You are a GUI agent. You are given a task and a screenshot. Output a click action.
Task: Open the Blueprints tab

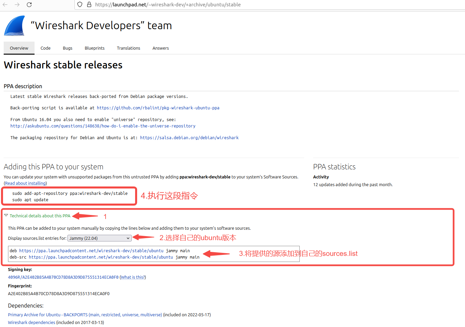click(x=95, y=48)
